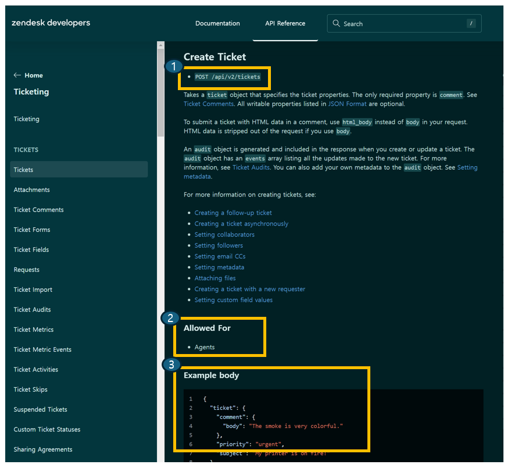The width and height of the screenshot is (511, 468).
Task: Open Setting followers link
Action: click(219, 245)
